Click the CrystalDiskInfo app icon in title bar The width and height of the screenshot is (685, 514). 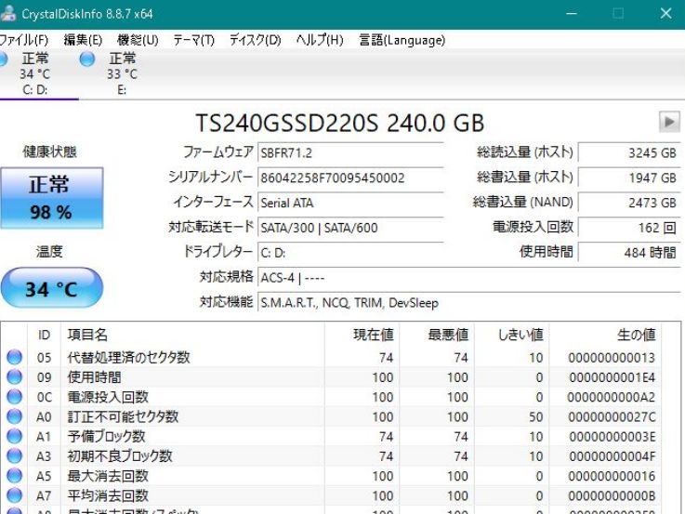coord(7,14)
